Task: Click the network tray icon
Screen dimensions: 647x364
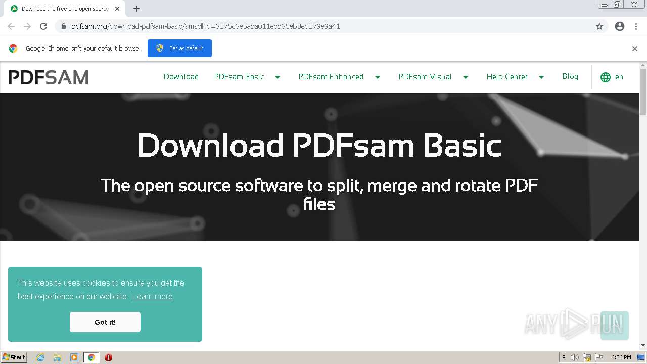Action: click(x=587, y=357)
